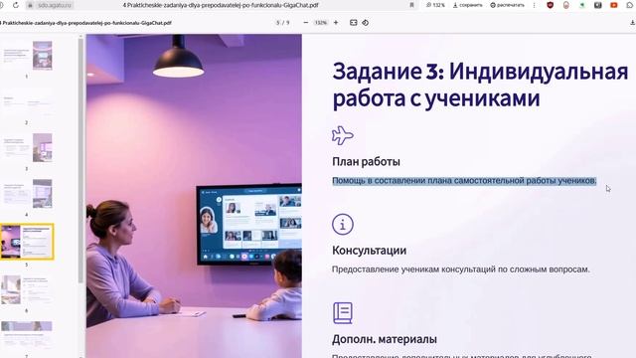This screenshot has width=636, height=358.
Task: Bookmark this PDF page
Action: [x=411, y=5]
